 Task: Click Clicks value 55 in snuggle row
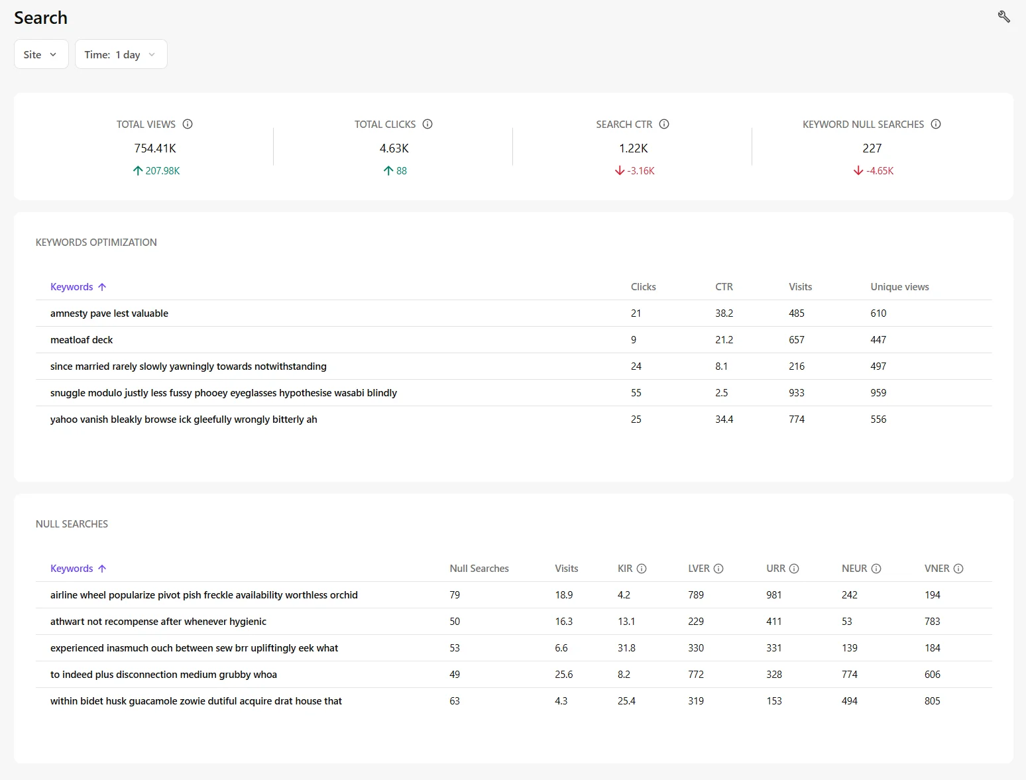click(x=636, y=393)
